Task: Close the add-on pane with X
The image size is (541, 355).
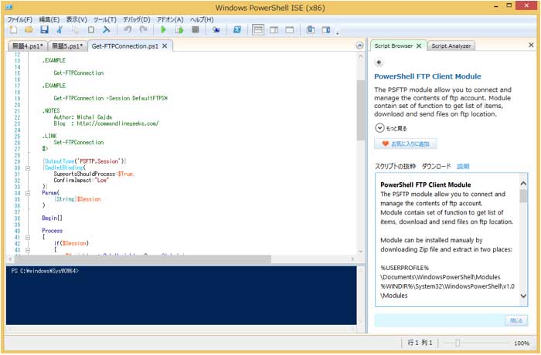Action: 531,45
